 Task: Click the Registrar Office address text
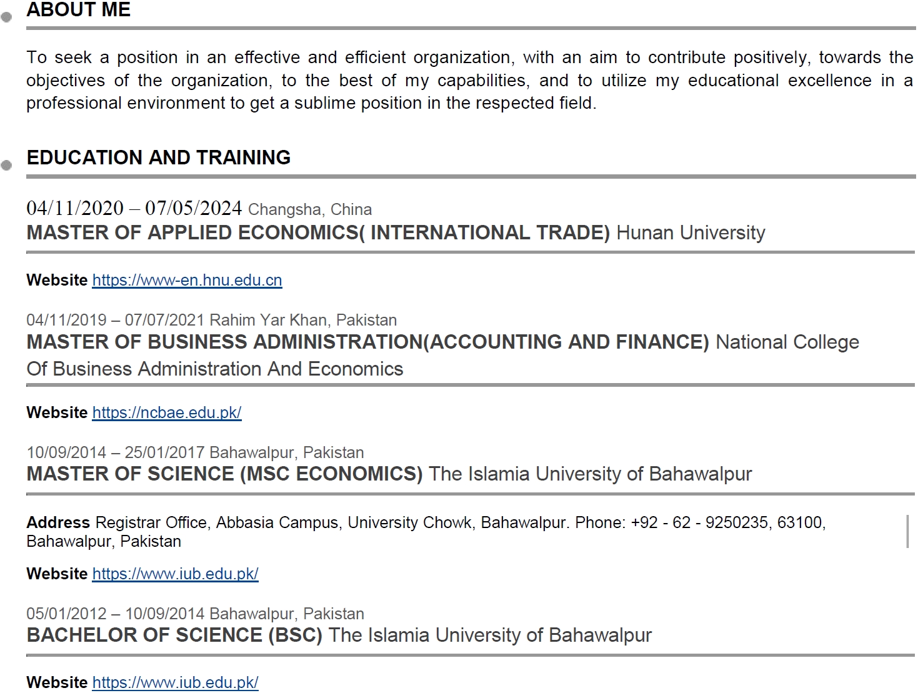tap(426, 532)
